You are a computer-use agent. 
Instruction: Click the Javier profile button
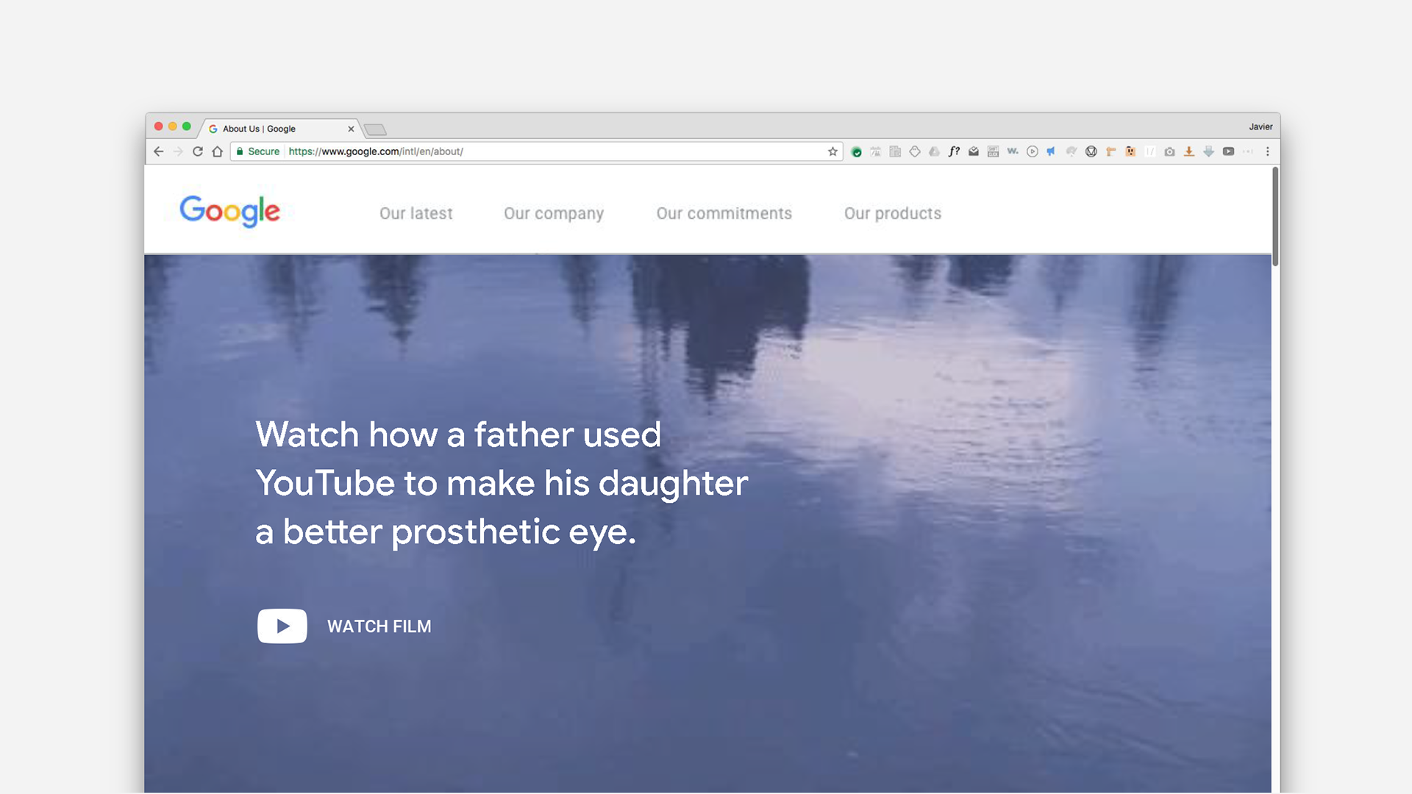point(1260,126)
